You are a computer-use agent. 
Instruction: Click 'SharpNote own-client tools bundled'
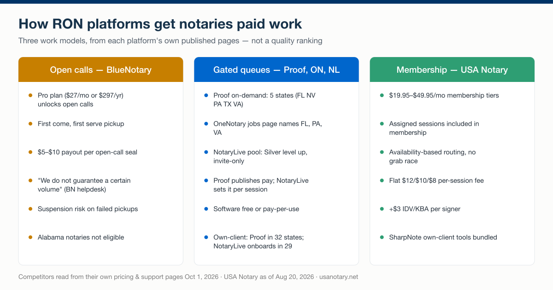coord(443,238)
